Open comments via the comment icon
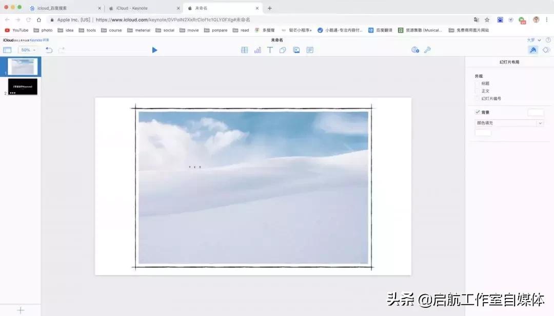The width and height of the screenshot is (554, 316). click(310, 50)
